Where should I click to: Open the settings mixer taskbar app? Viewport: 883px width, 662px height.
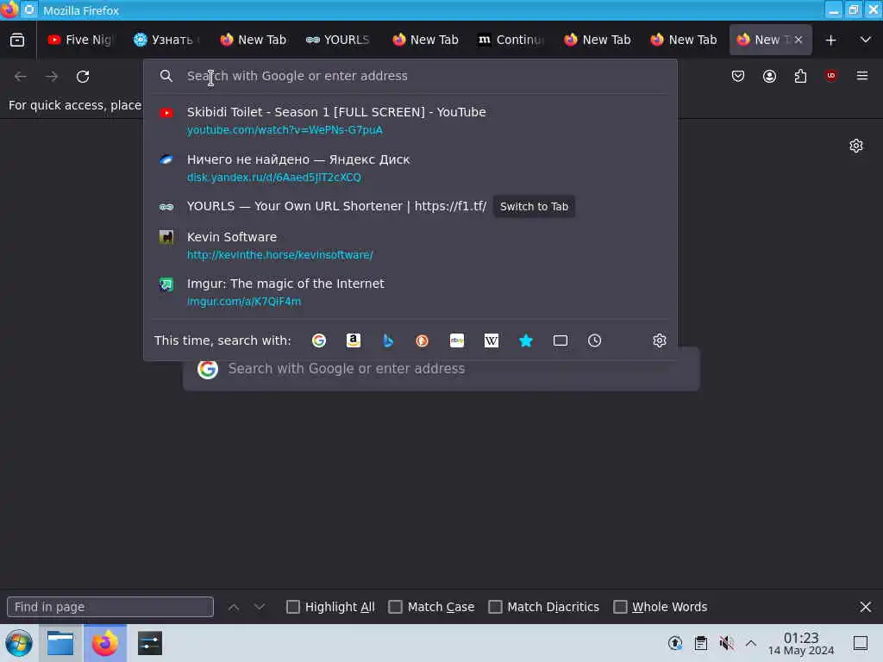tap(150, 643)
